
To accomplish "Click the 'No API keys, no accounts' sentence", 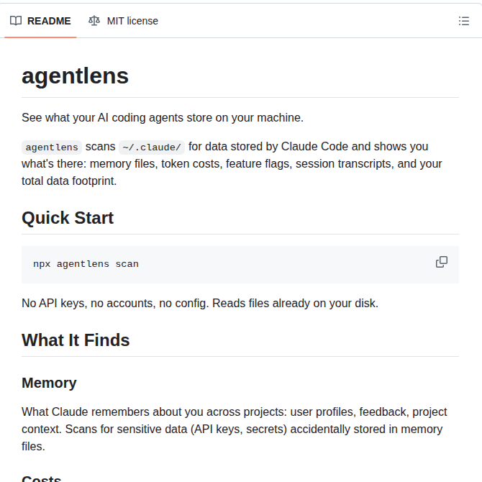I will point(200,304).
